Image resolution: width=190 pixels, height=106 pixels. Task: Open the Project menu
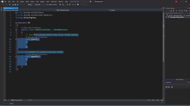(x=22, y=2)
